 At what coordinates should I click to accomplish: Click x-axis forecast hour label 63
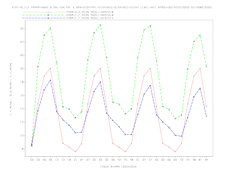tap(163, 160)
